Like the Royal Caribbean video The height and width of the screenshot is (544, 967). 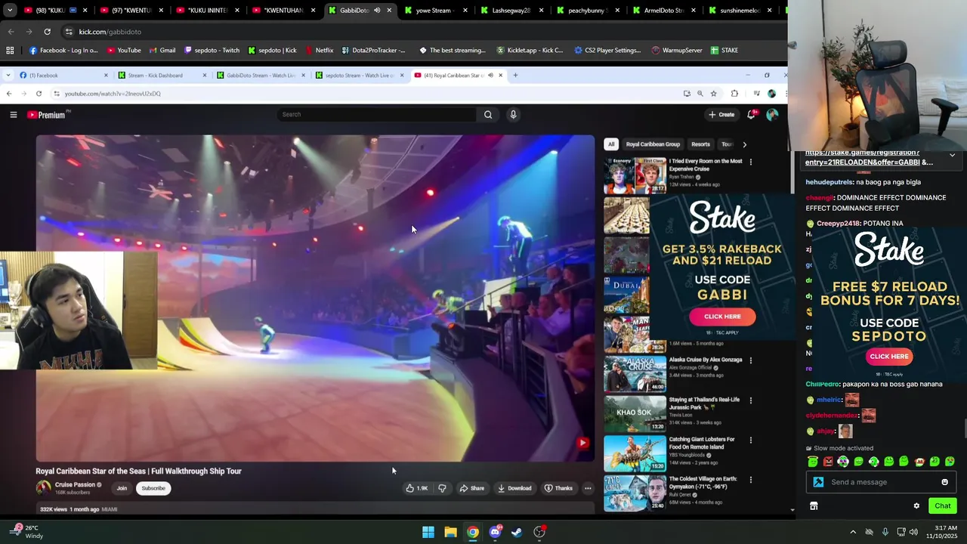click(417, 488)
